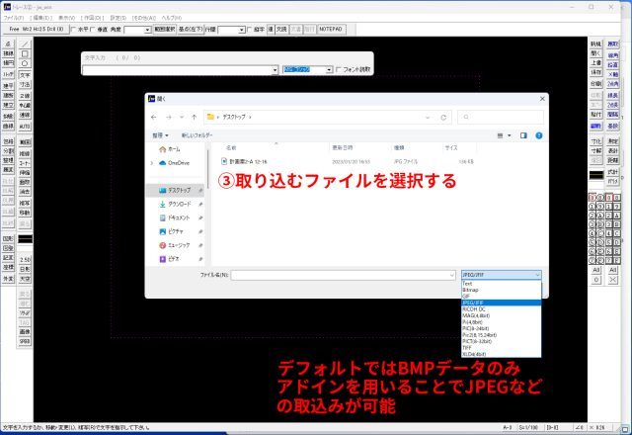Image resolution: width=632 pixels, height=435 pixels.
Task: Activate the 文字 text tool
Action: (25, 74)
